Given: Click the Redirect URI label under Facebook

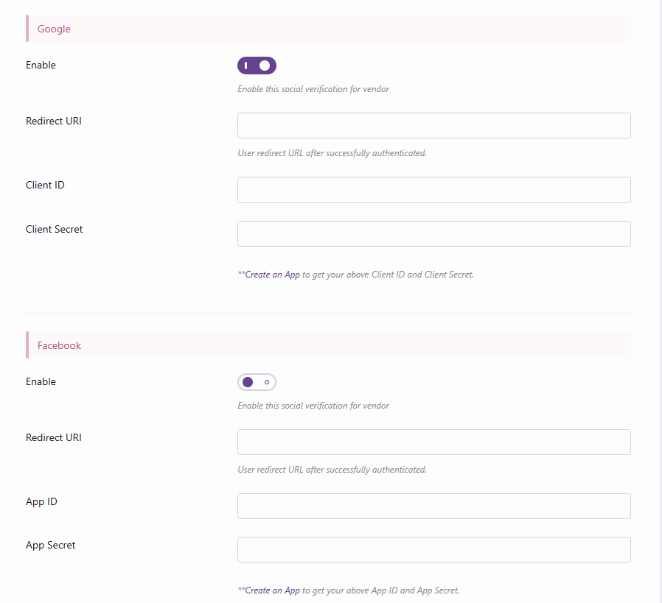Looking at the screenshot, I should (53, 437).
